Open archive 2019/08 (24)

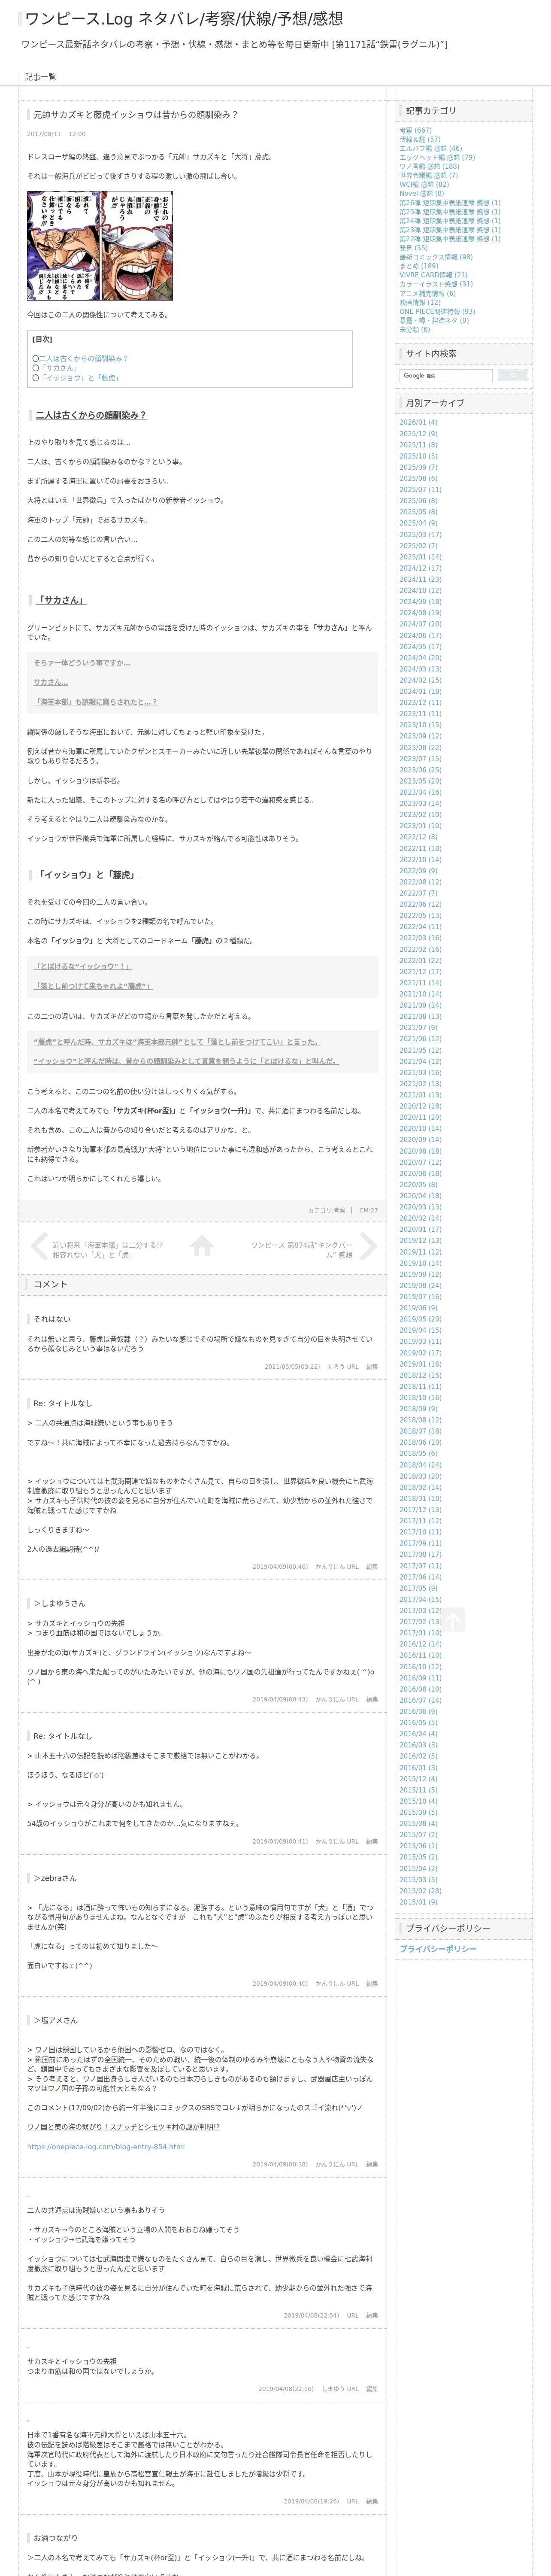[420, 1286]
